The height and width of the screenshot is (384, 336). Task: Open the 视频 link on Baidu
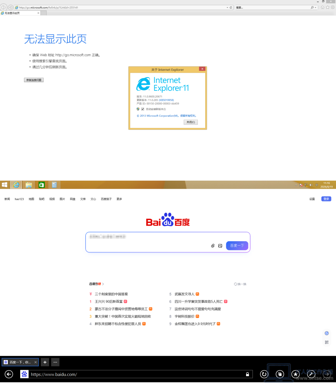52,199
